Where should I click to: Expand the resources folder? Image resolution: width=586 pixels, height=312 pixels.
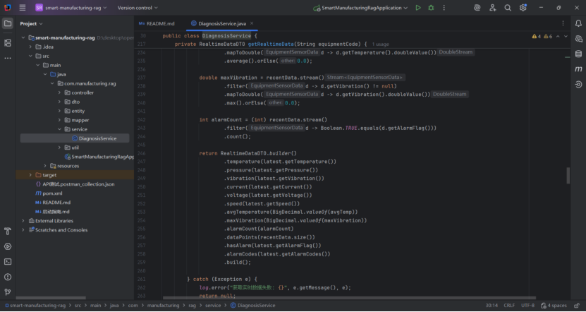(x=45, y=166)
